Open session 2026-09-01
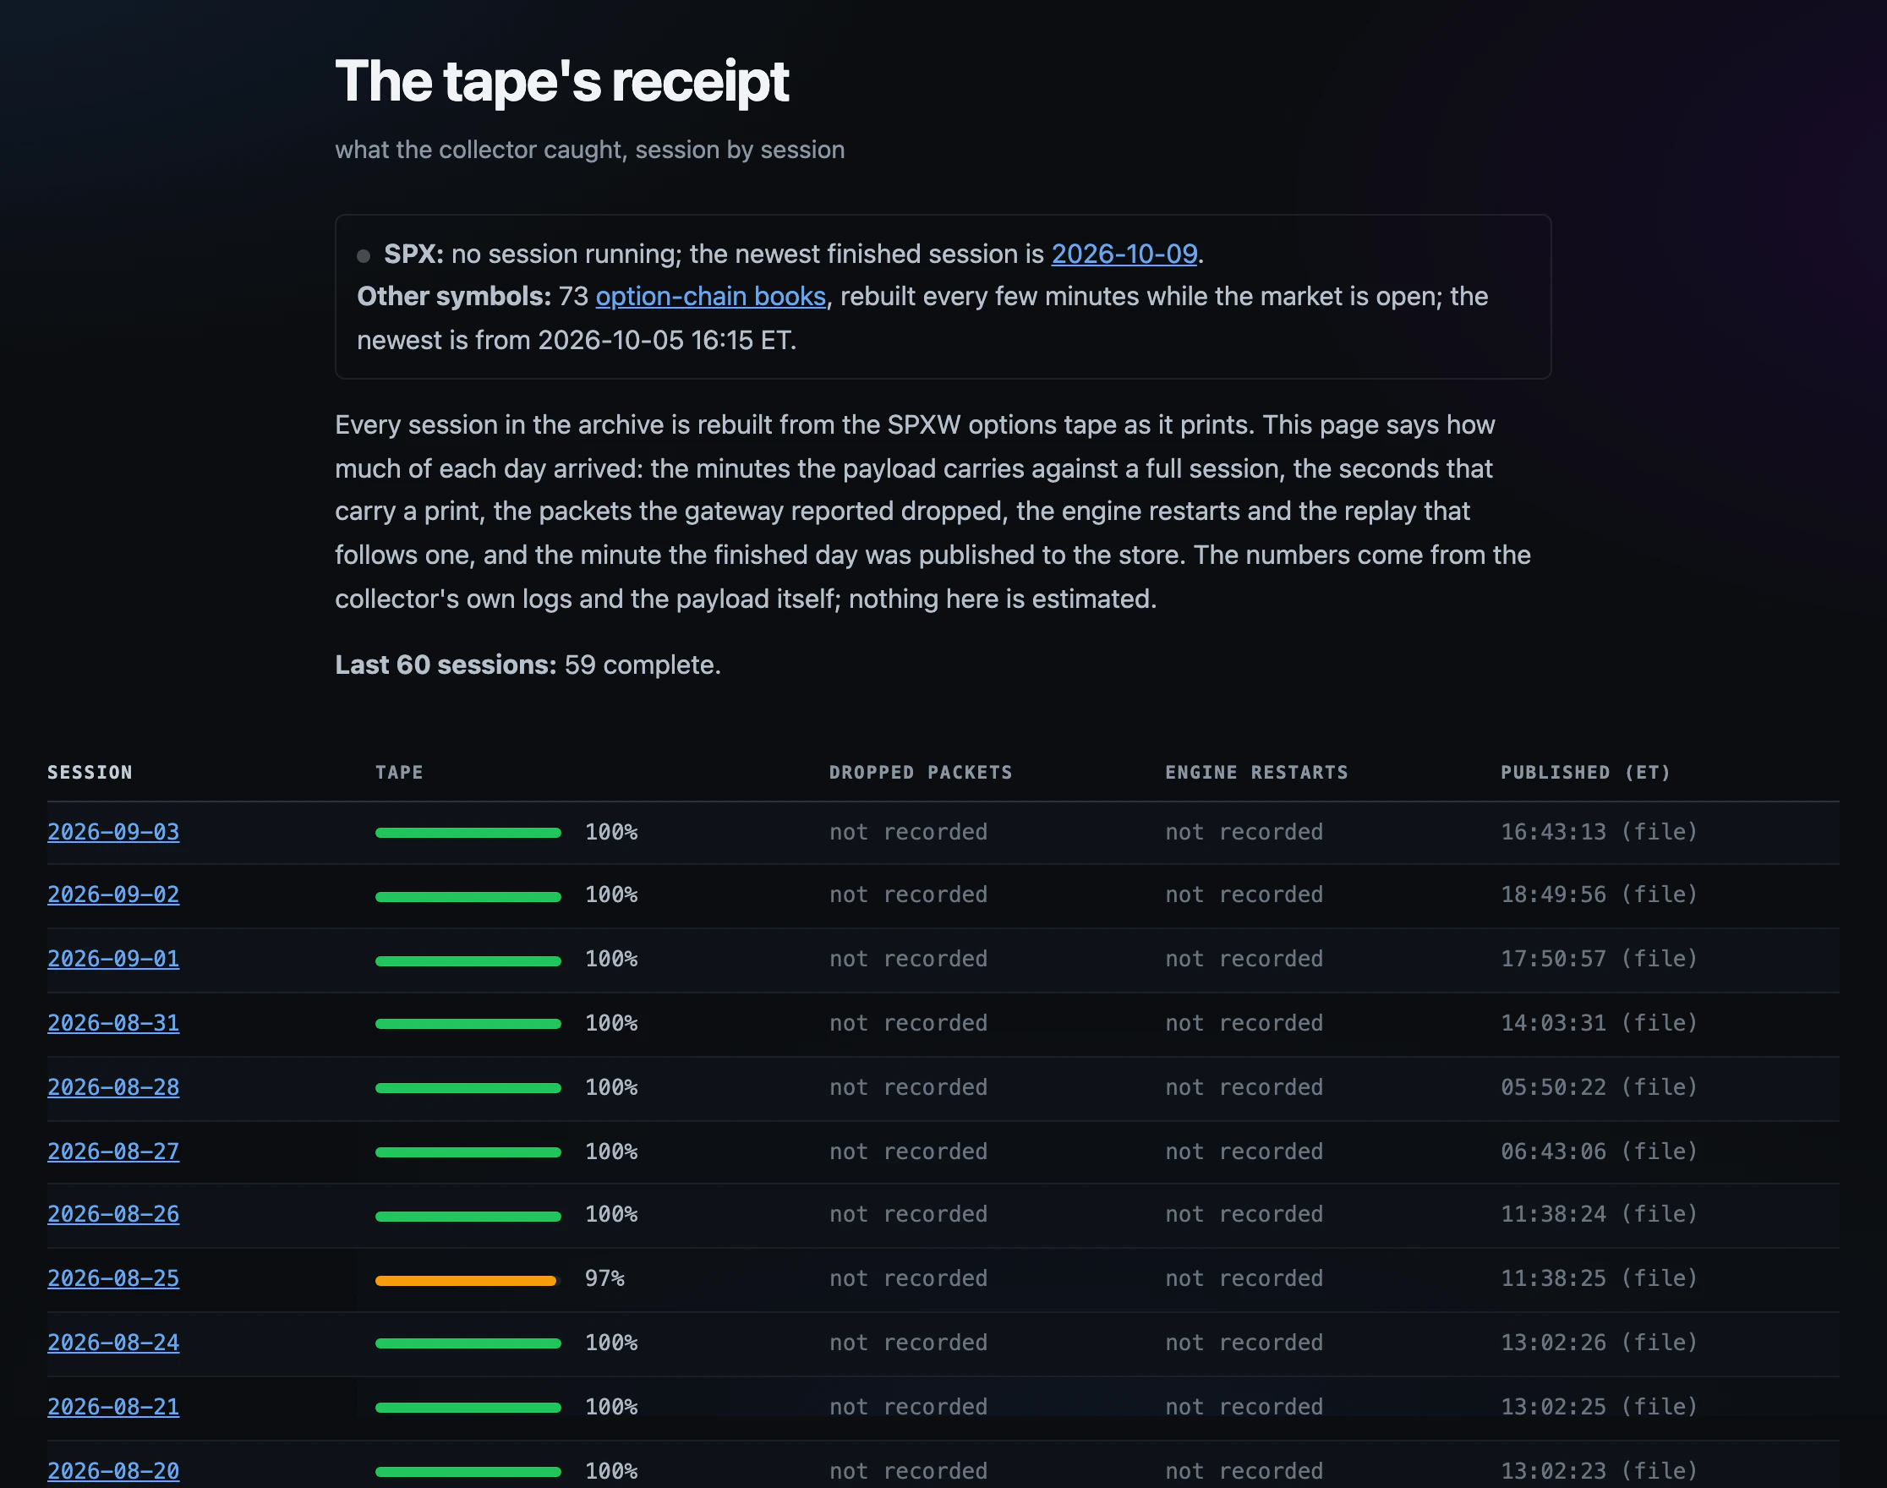The height and width of the screenshot is (1488, 1887). pyautogui.click(x=113, y=960)
